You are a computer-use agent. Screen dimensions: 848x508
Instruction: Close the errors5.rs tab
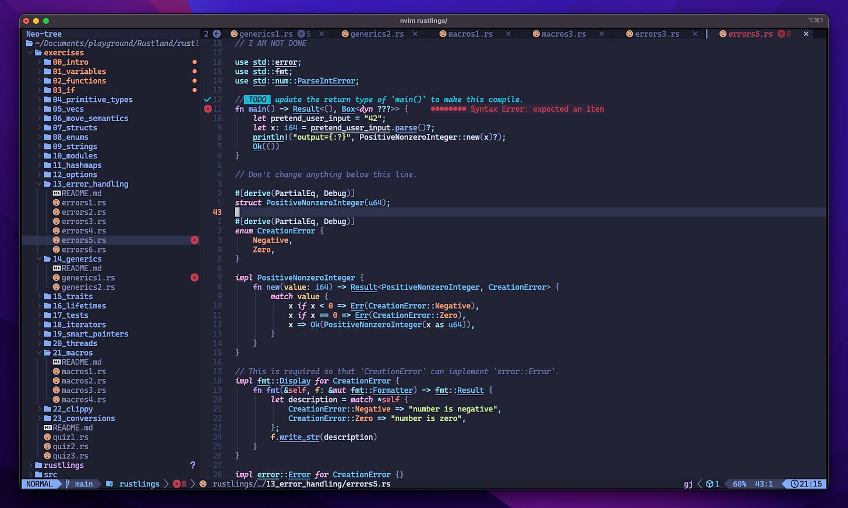(x=806, y=34)
